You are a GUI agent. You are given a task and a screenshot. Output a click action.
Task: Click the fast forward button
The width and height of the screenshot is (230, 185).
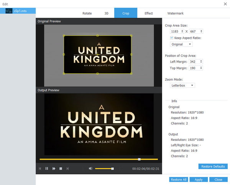pos(54,168)
